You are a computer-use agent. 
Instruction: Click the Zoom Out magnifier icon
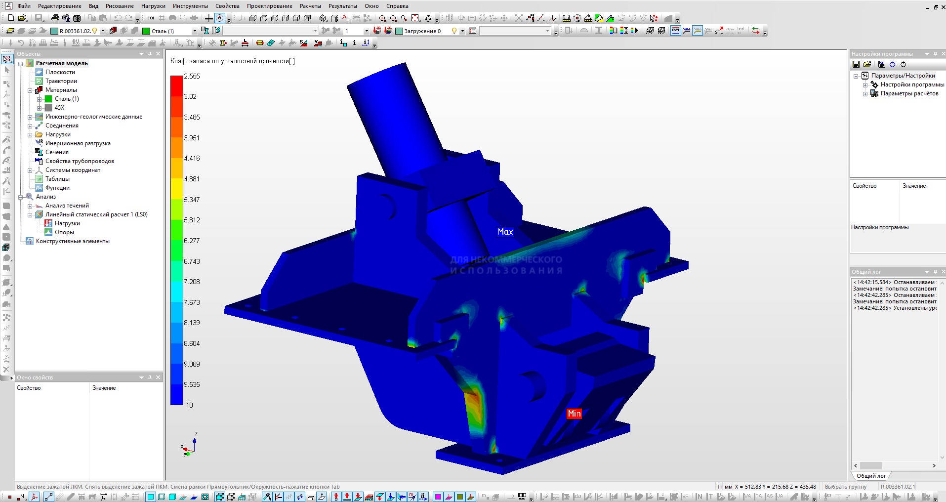393,18
